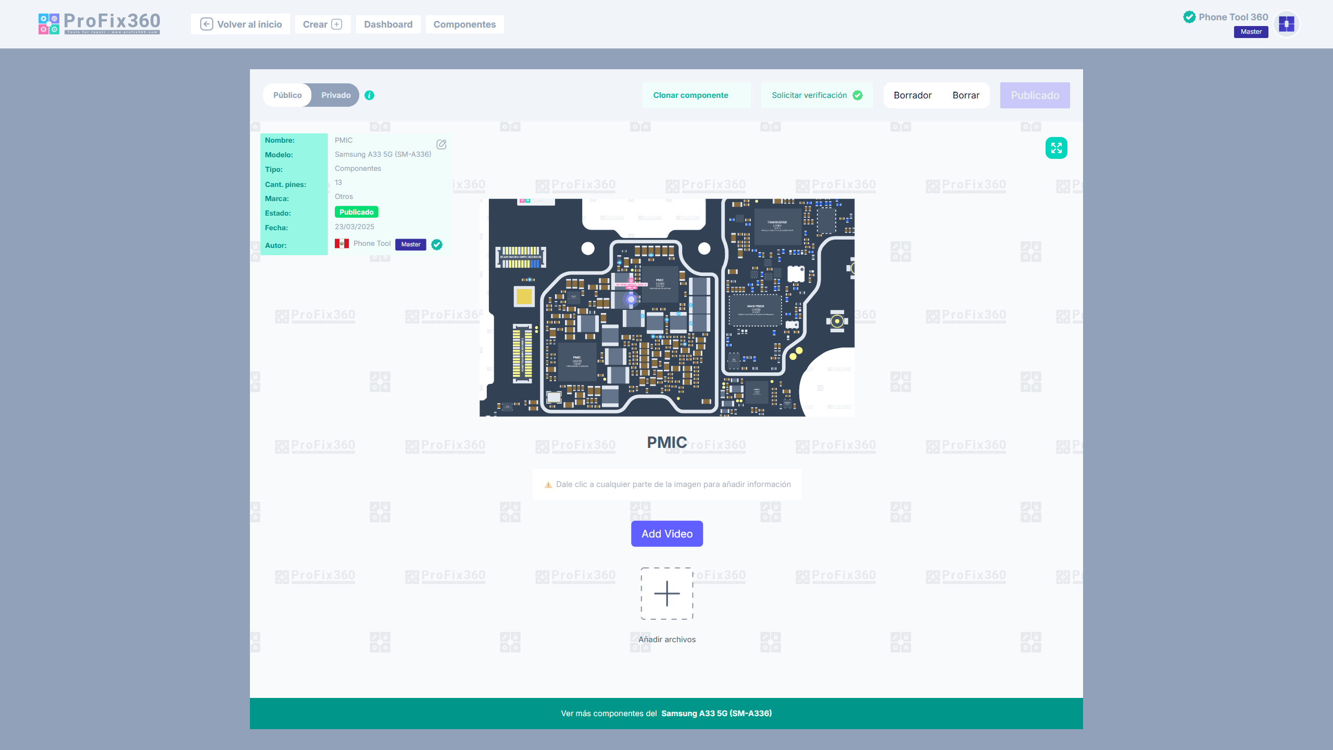Screen dimensions: 1333x750
Task: Click the ProFix360 logo
Action: [x=99, y=23]
